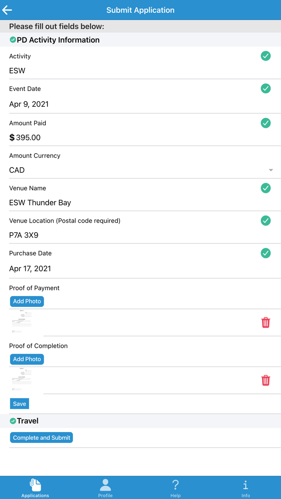Open the Applications tab
Viewport: 281px width, 499px height.
[35, 488]
